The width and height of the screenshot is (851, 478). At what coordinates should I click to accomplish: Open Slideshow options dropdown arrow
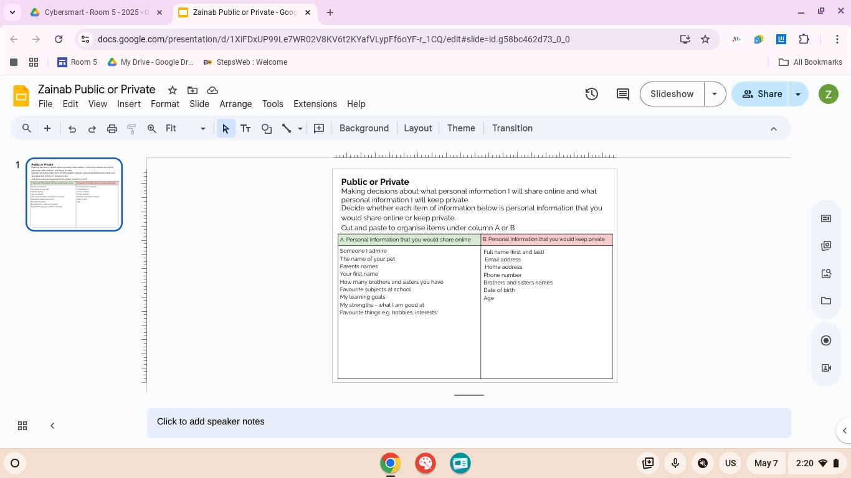point(715,94)
